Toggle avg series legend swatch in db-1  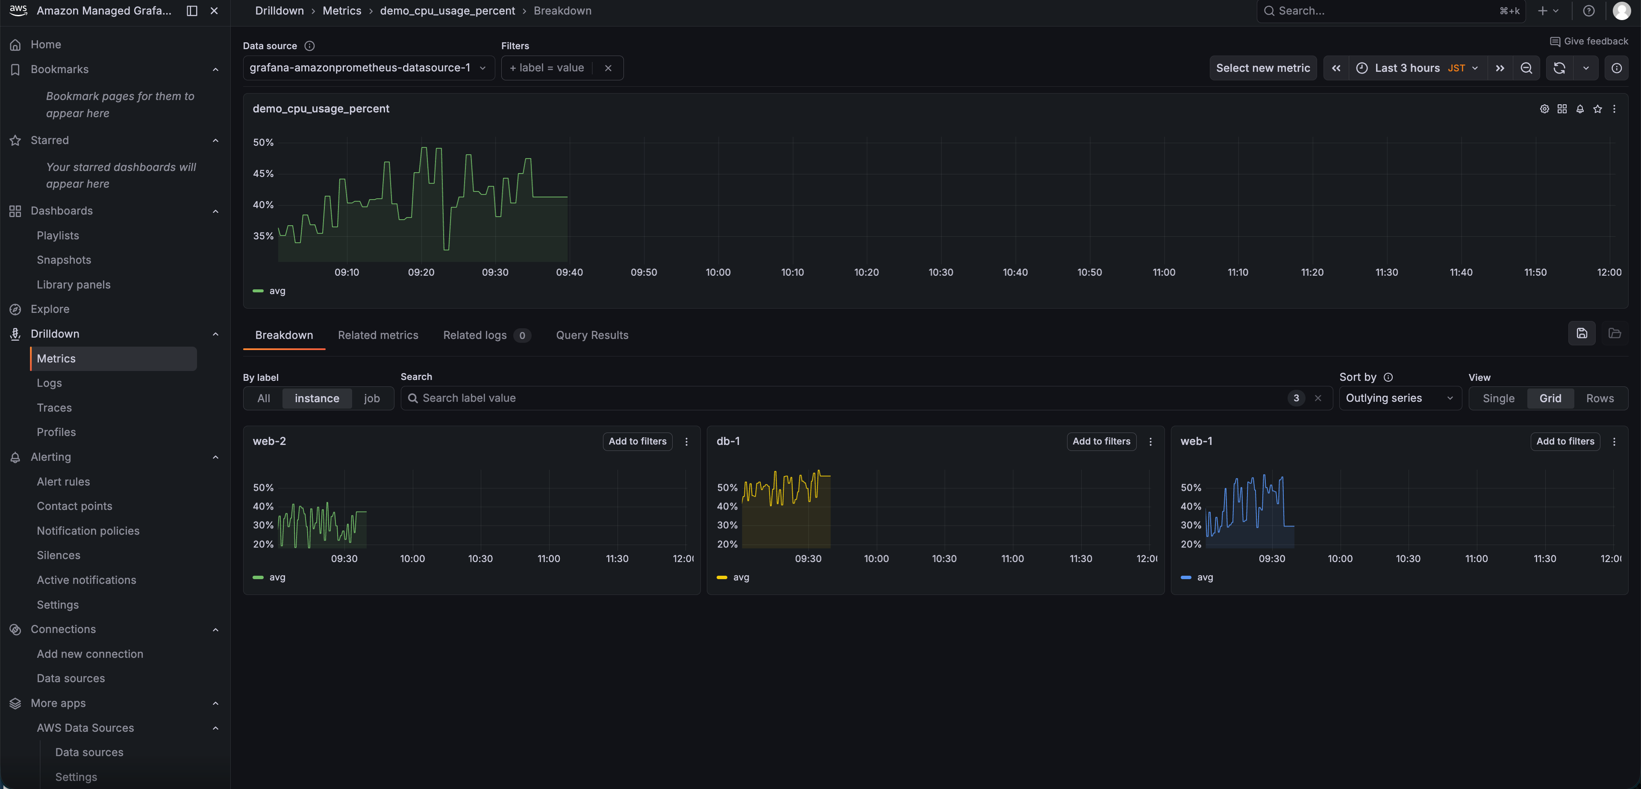(x=722, y=577)
